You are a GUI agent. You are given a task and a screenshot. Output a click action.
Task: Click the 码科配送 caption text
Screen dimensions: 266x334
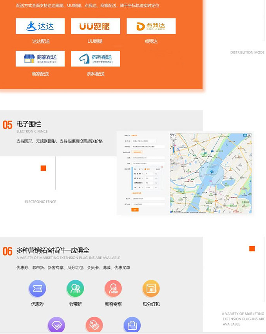point(96,74)
